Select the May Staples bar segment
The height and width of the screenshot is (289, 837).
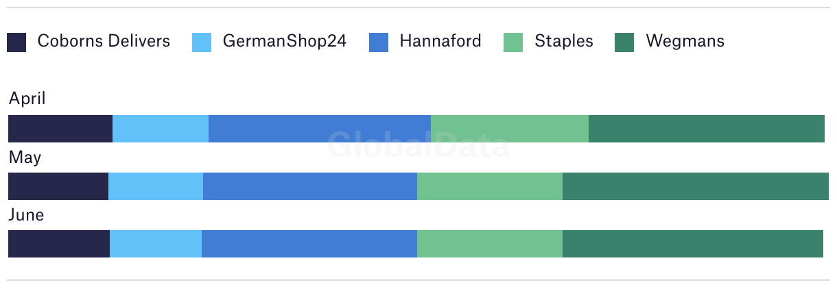(490, 186)
